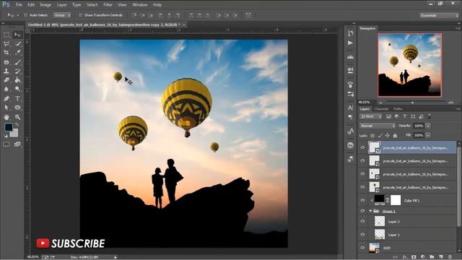Select the Brush tool

tap(17, 62)
